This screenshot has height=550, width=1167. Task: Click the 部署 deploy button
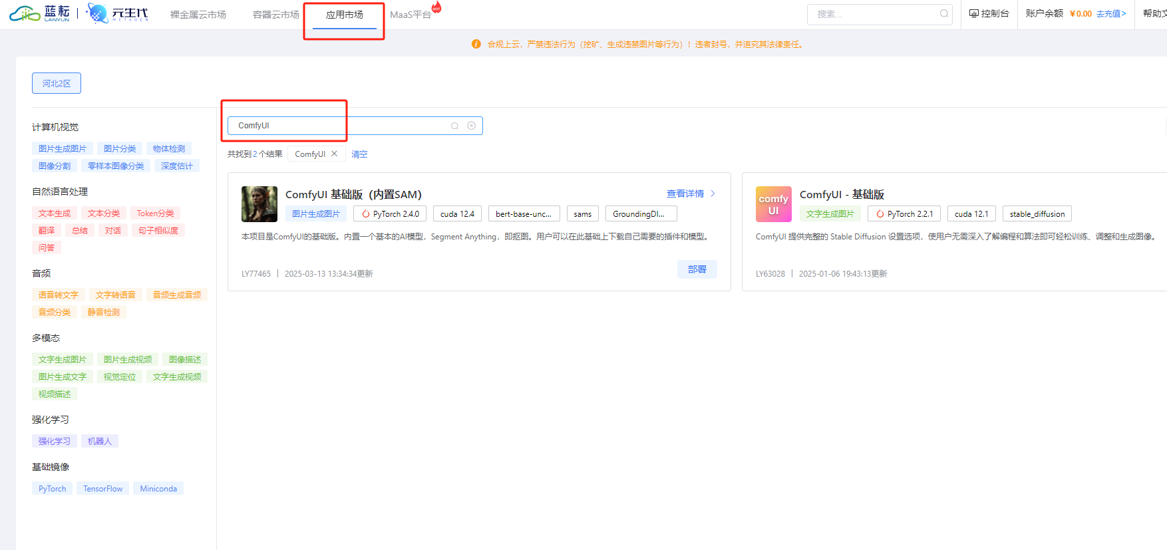pyautogui.click(x=697, y=269)
